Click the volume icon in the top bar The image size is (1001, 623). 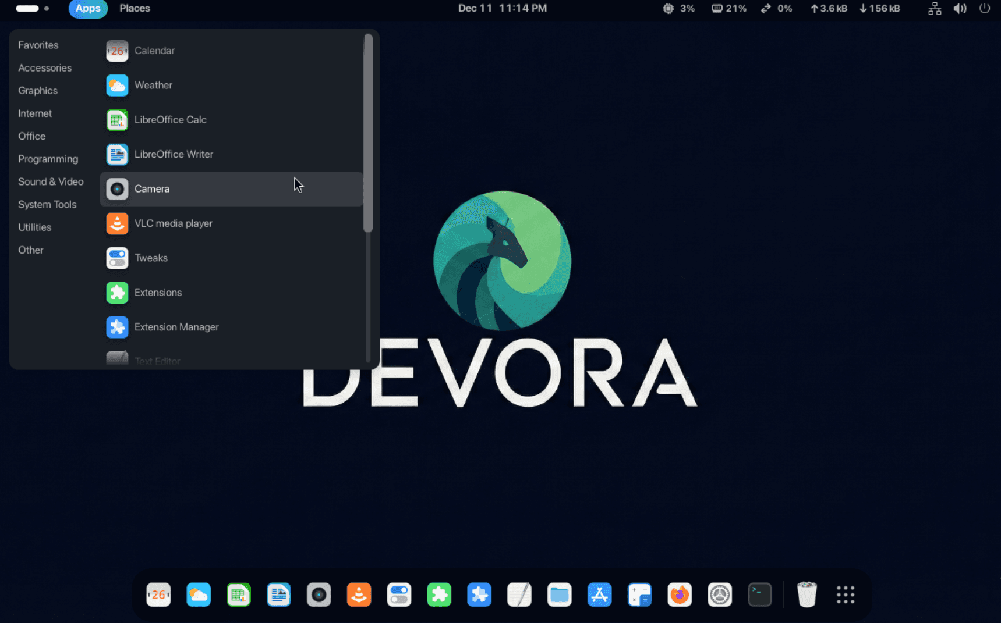pos(960,8)
